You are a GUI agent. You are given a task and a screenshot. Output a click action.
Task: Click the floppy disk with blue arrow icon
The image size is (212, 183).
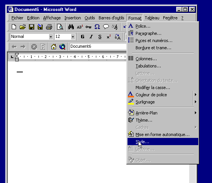coord(40,27)
